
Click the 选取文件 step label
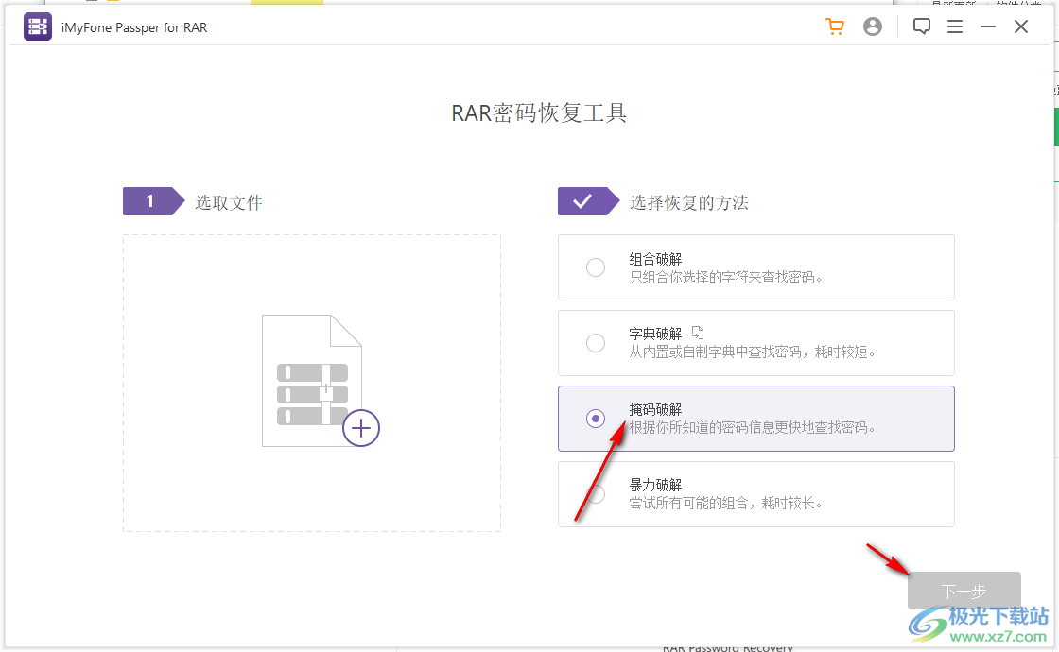coord(228,202)
